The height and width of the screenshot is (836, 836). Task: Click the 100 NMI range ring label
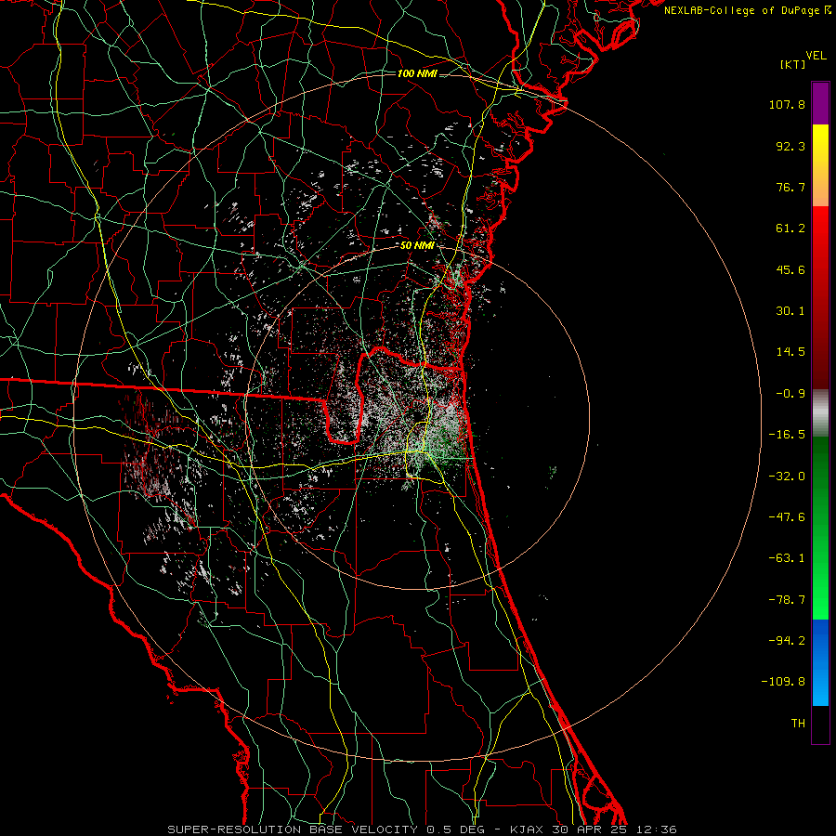click(x=417, y=73)
